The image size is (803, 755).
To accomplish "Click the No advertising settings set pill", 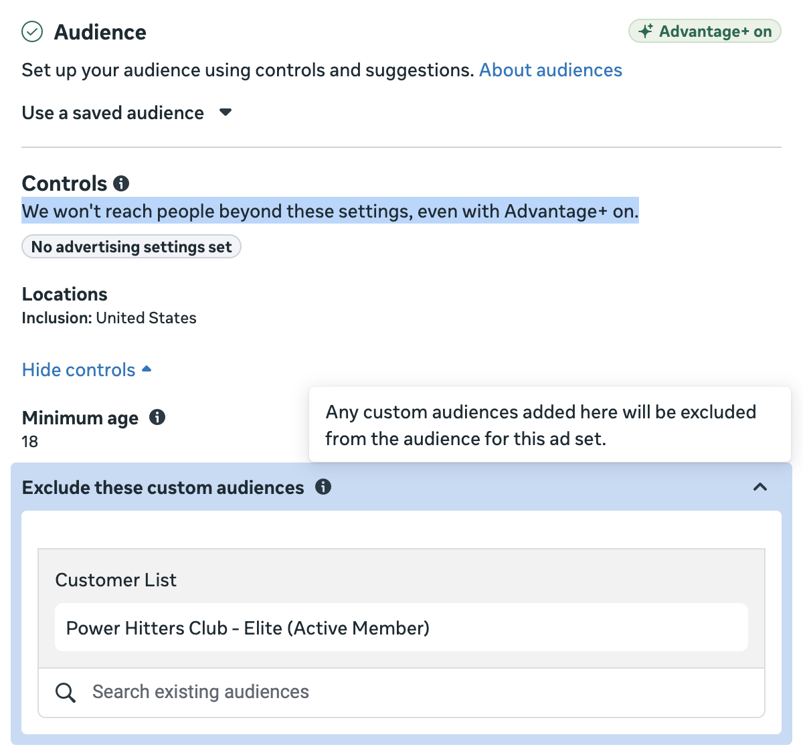I will coord(131,247).
